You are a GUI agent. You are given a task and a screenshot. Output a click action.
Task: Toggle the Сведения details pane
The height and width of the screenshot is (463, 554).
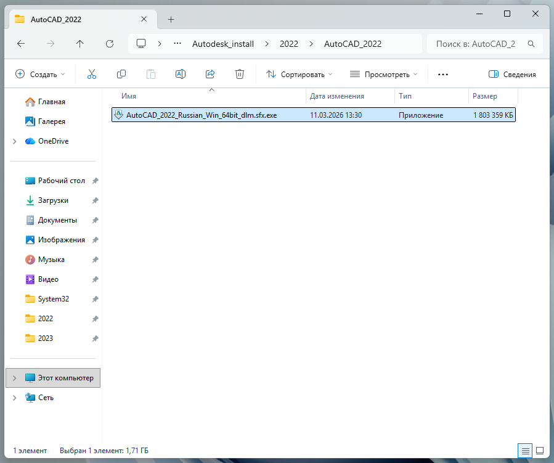pyautogui.click(x=512, y=74)
